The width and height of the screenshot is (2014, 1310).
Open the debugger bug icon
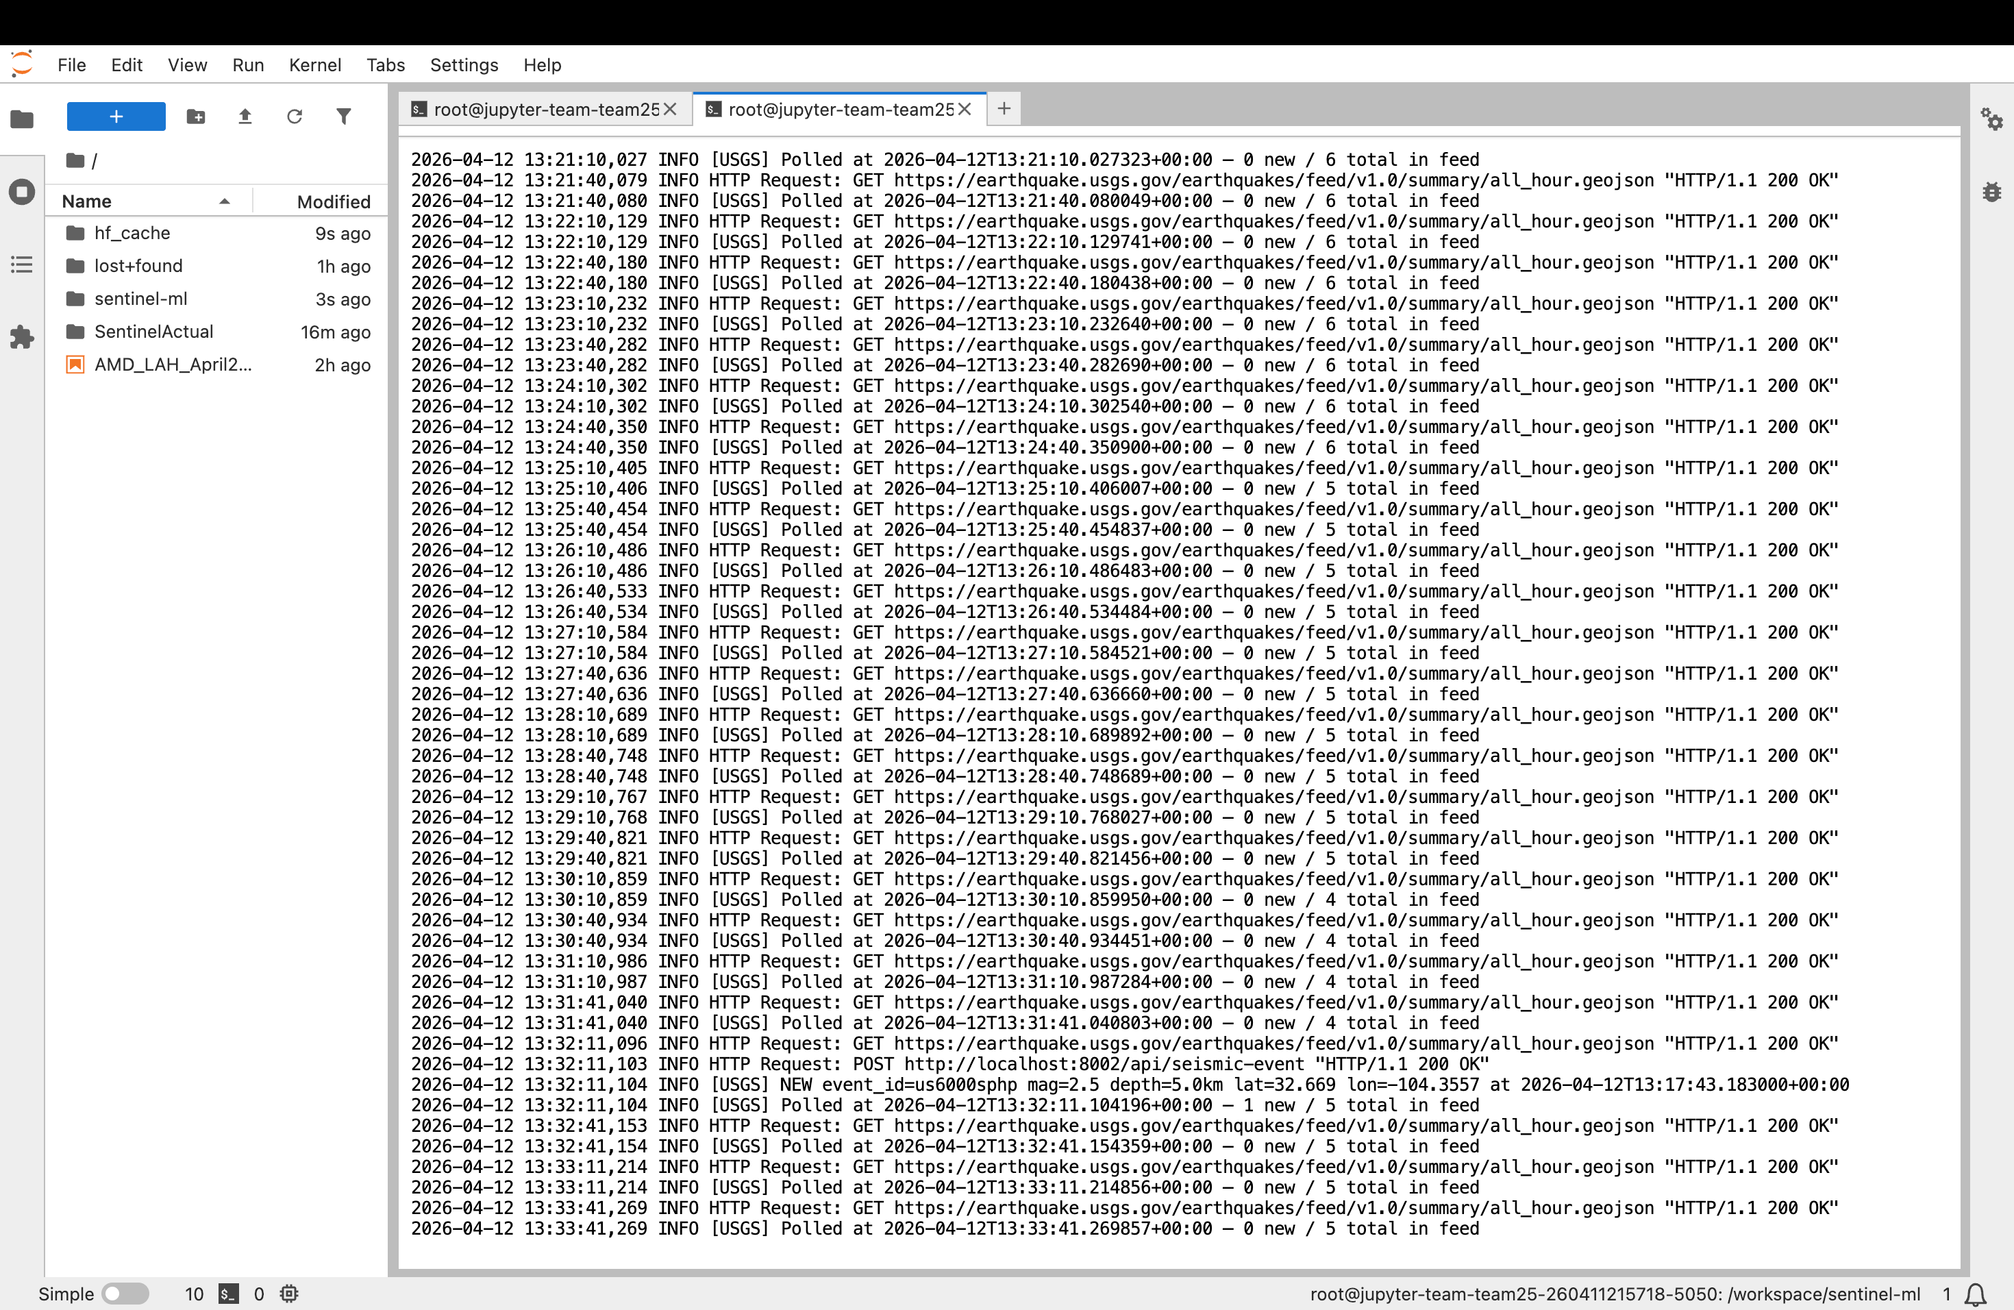(1991, 192)
